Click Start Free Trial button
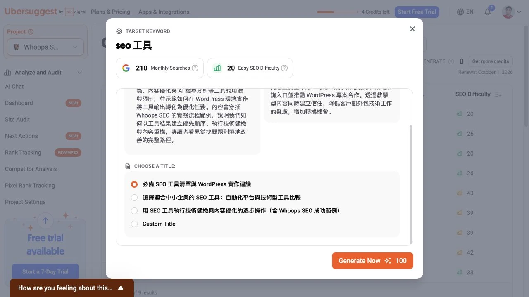The width and height of the screenshot is (529, 297). pyautogui.click(x=417, y=12)
